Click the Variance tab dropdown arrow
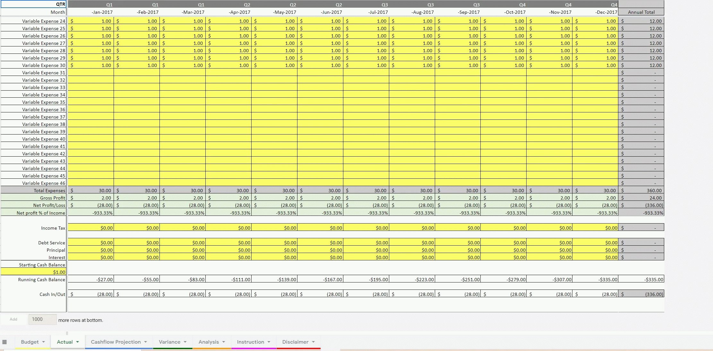The width and height of the screenshot is (713, 351). (185, 342)
